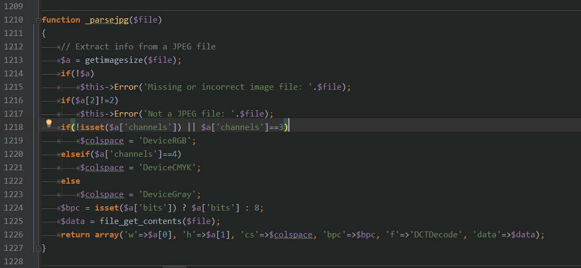581x268 pixels.
Task: Click the lightbulb intention icon on line 1218
Action: click(x=49, y=124)
